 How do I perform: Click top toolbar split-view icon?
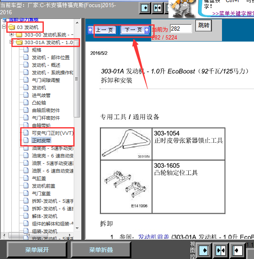pyautogui.click(x=158, y=8)
